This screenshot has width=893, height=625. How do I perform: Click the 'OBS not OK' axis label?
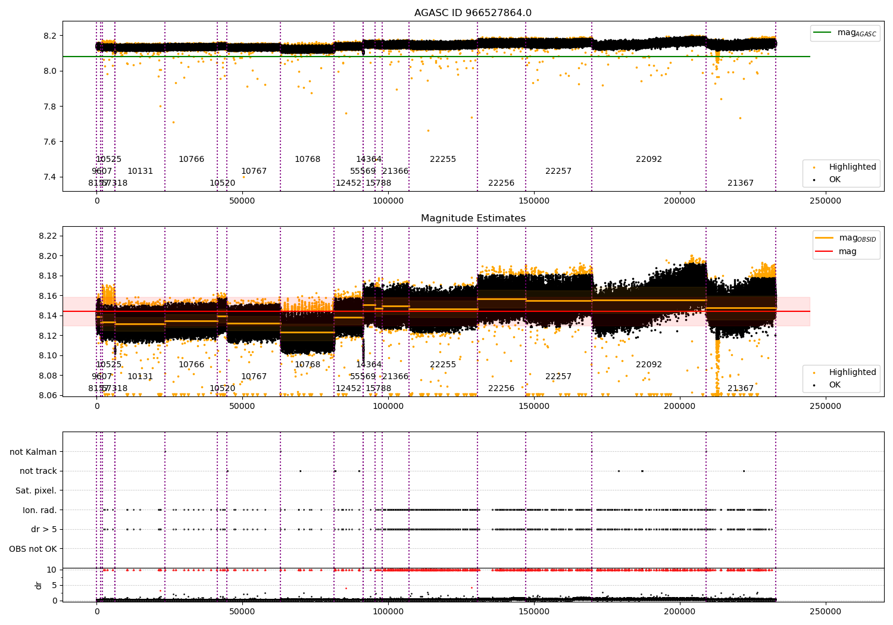click(33, 549)
